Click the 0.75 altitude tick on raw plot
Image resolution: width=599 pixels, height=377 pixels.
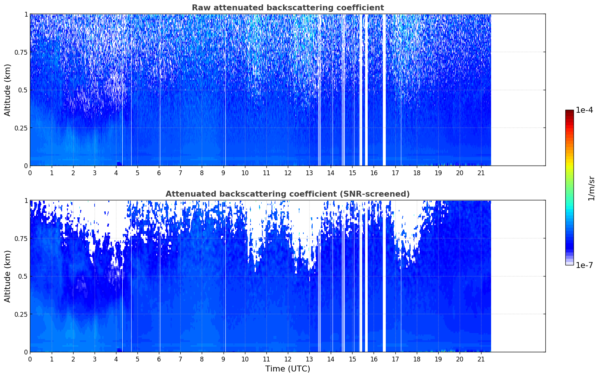pyautogui.click(x=21, y=52)
